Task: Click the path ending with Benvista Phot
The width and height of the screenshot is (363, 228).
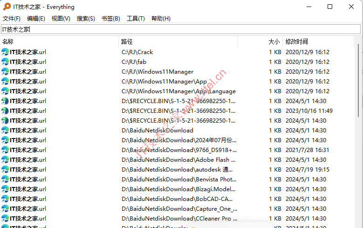Action: (x=179, y=180)
